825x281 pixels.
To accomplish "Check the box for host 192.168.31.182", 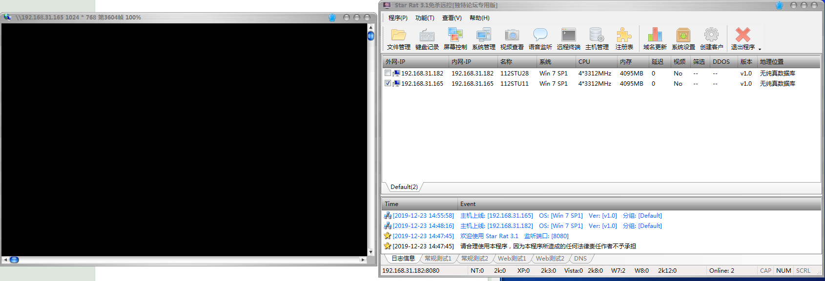I will [x=388, y=73].
